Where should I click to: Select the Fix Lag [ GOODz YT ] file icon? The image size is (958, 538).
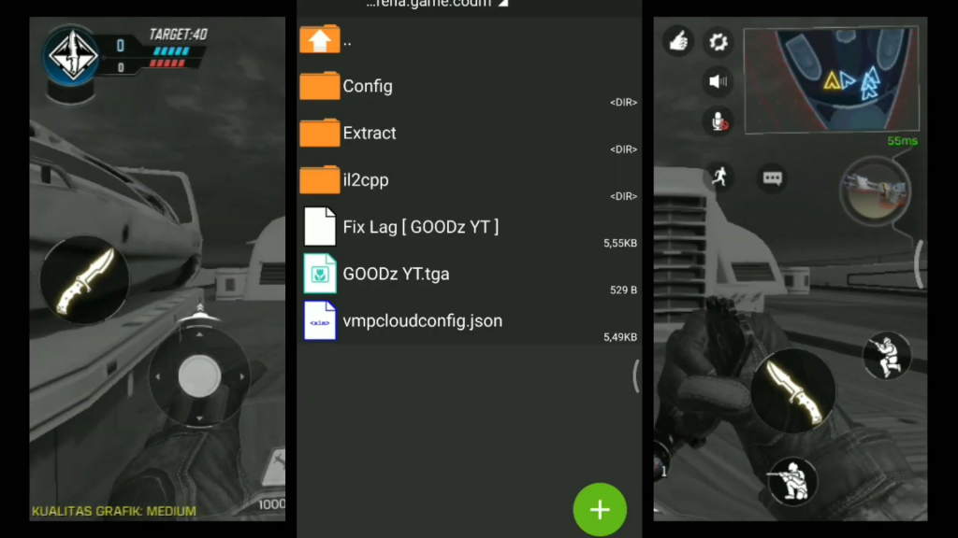pos(320,226)
